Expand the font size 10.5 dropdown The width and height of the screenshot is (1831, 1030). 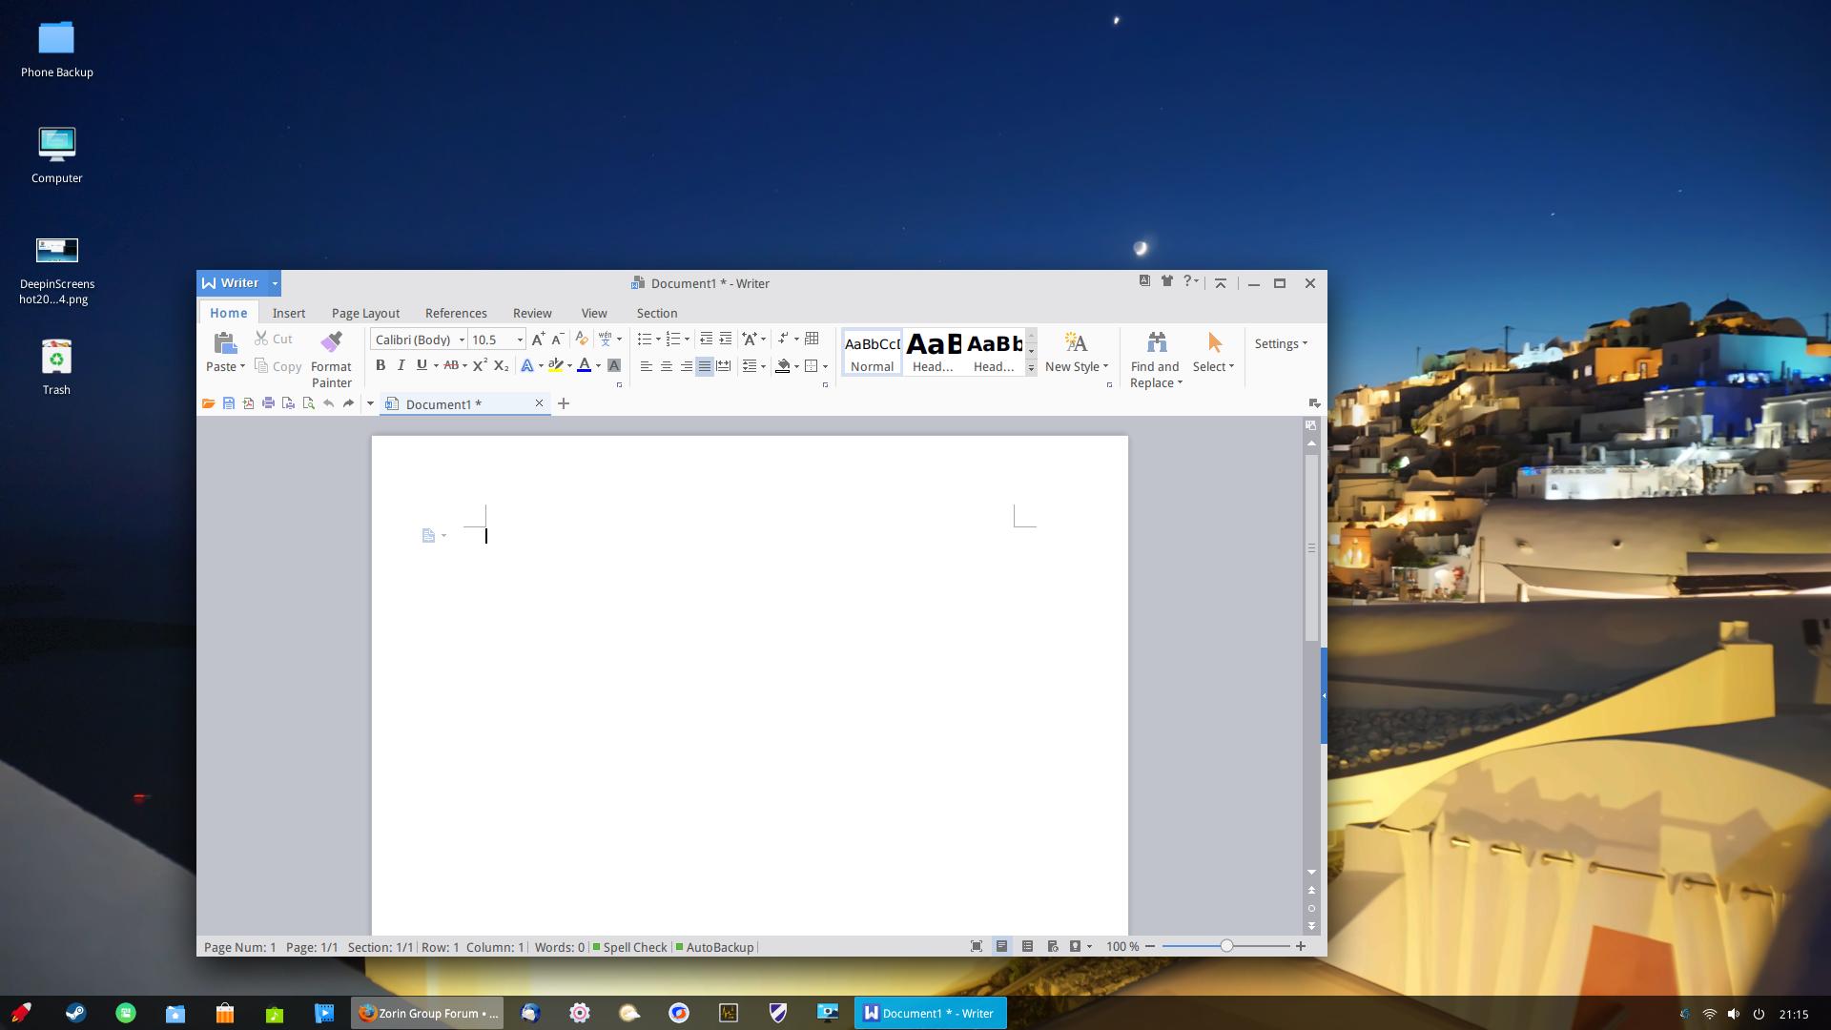(x=520, y=340)
